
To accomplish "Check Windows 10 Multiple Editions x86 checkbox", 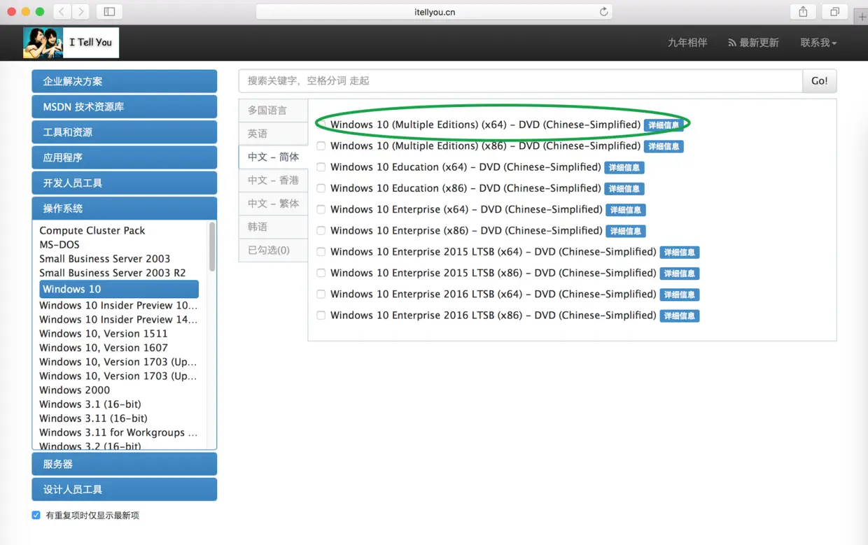I will tap(321, 146).
